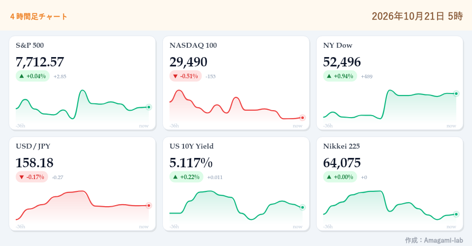Screen dimensions: 472x246
Task: Click the NY Dow card title
Action: (x=338, y=45)
